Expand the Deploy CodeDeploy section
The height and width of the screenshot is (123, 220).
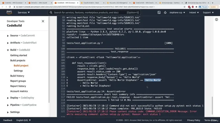[8, 98]
